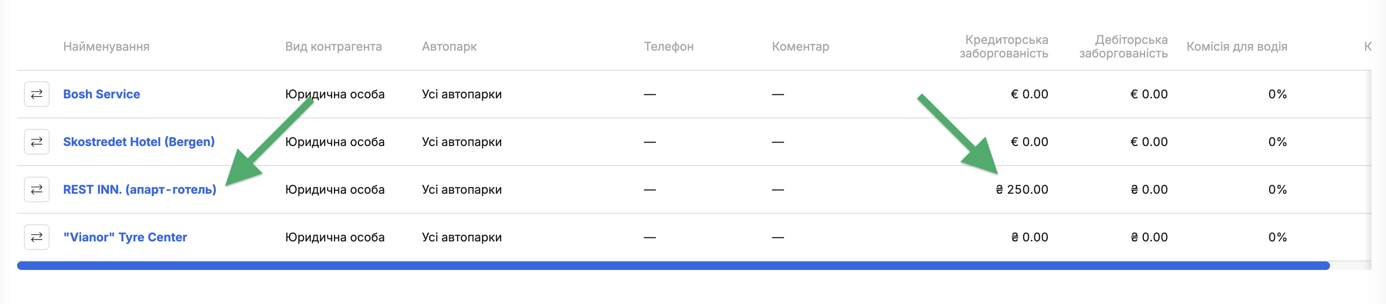Click the Коментар column header
Viewport: 1386px width, 304px height.
point(801,47)
